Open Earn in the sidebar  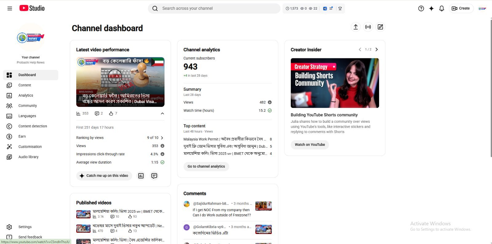[30, 136]
